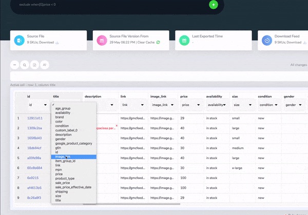Viewport: 308px width, 215px height.
Task: Click the green refresh icon beside Clear Cache
Action: coord(159,43)
